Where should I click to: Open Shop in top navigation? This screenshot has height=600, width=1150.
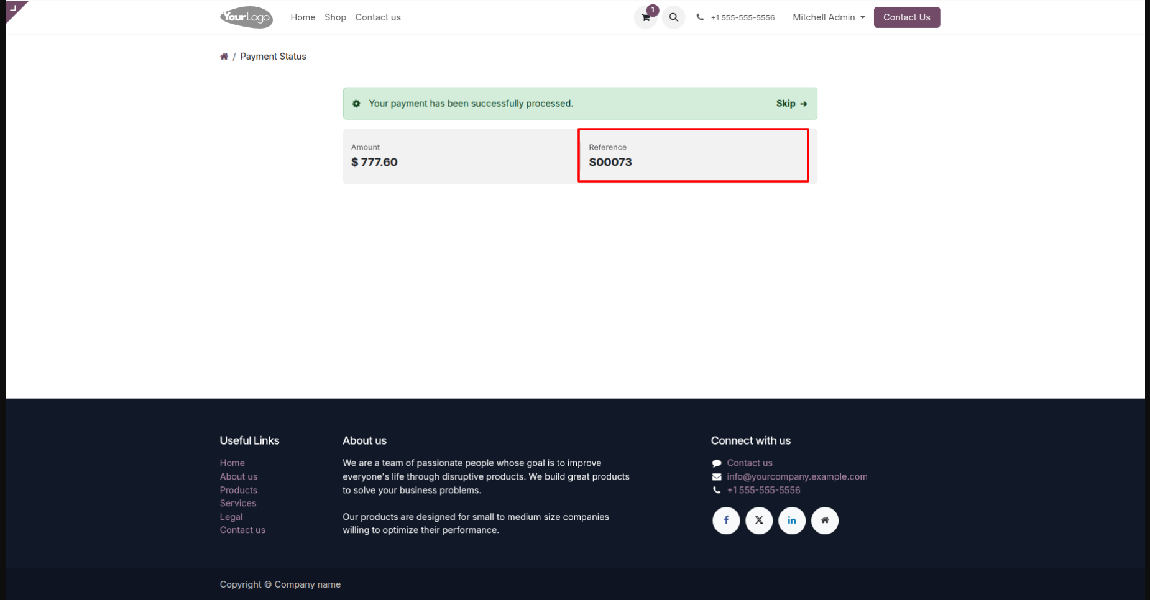tap(335, 17)
